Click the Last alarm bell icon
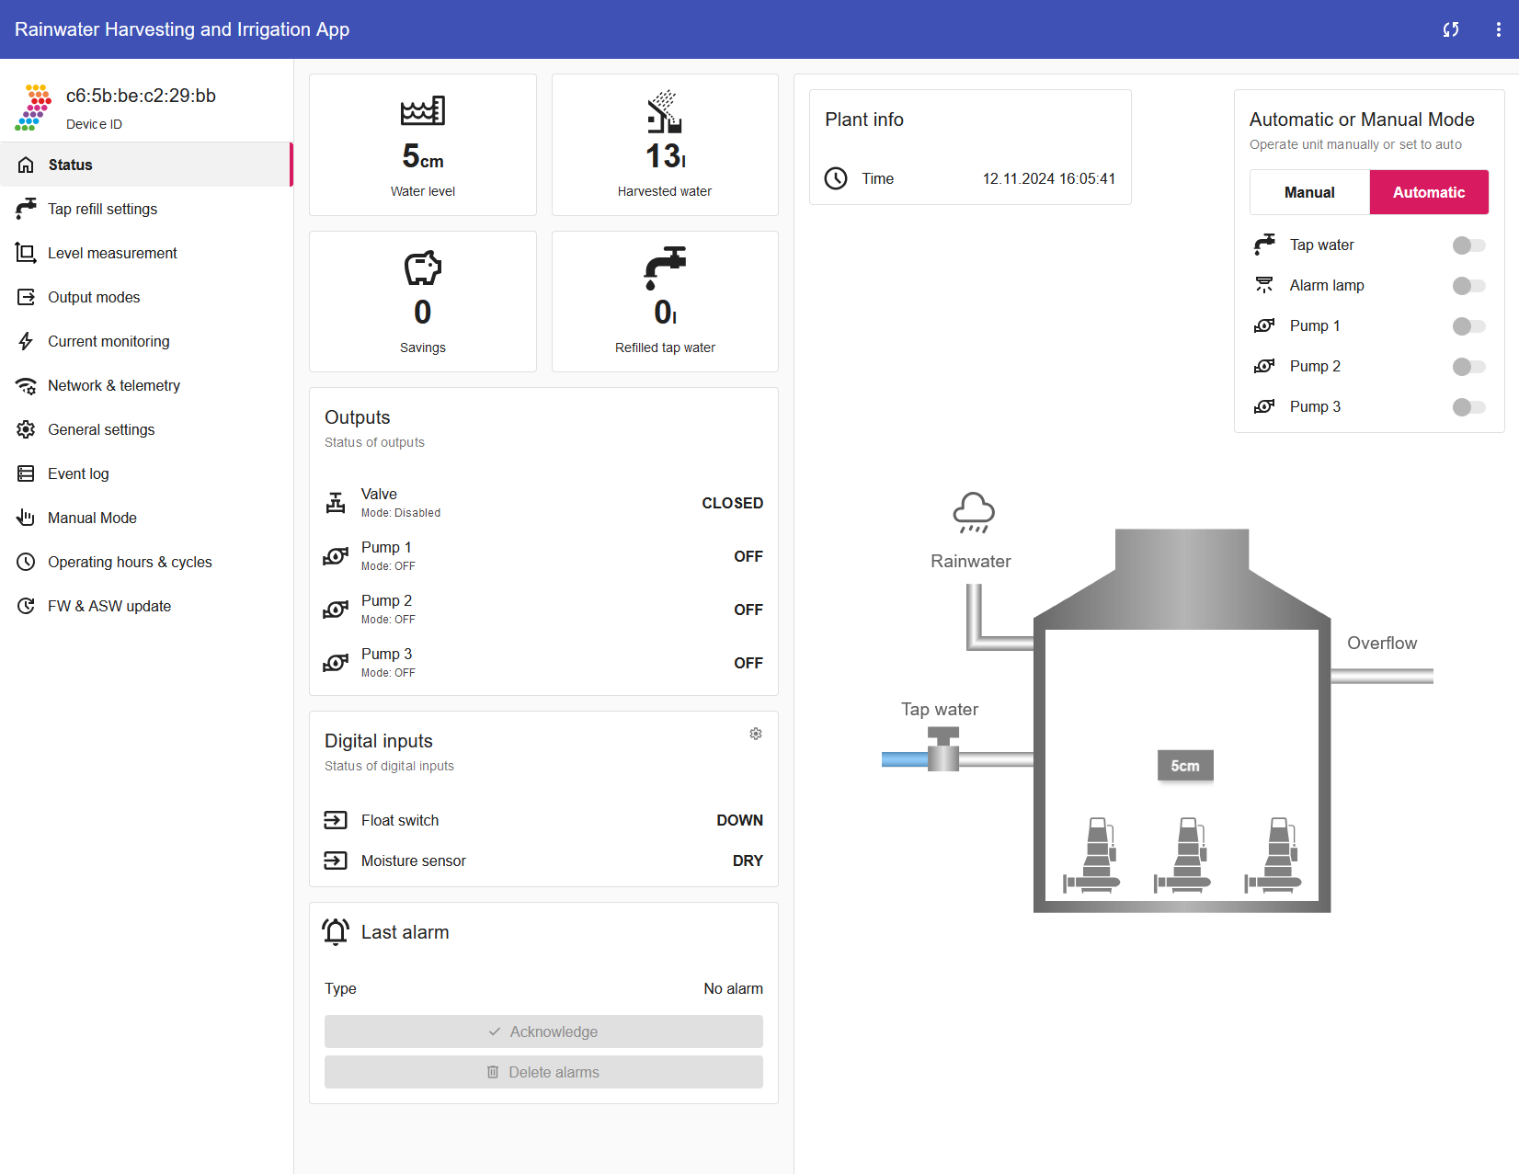The image size is (1519, 1174). pos(337,932)
